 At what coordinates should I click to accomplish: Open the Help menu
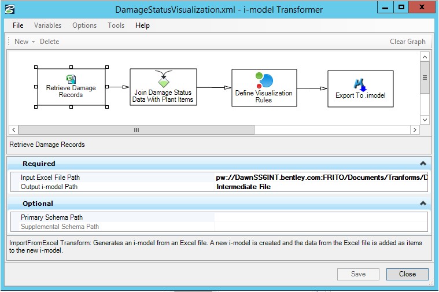click(142, 25)
